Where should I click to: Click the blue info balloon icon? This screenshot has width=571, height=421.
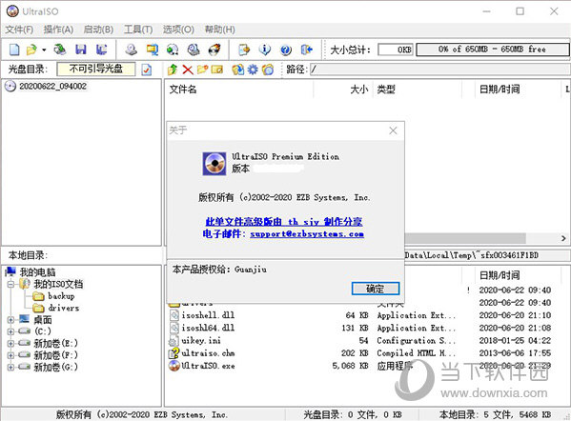coord(265,50)
